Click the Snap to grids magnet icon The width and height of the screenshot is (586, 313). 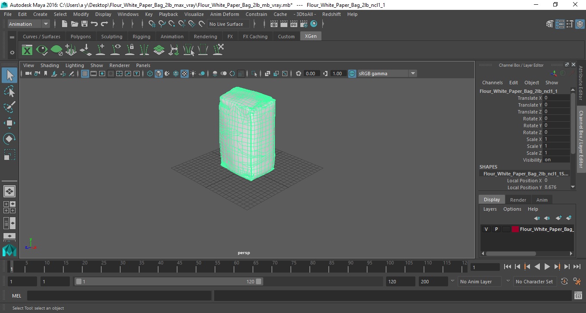tap(153, 24)
